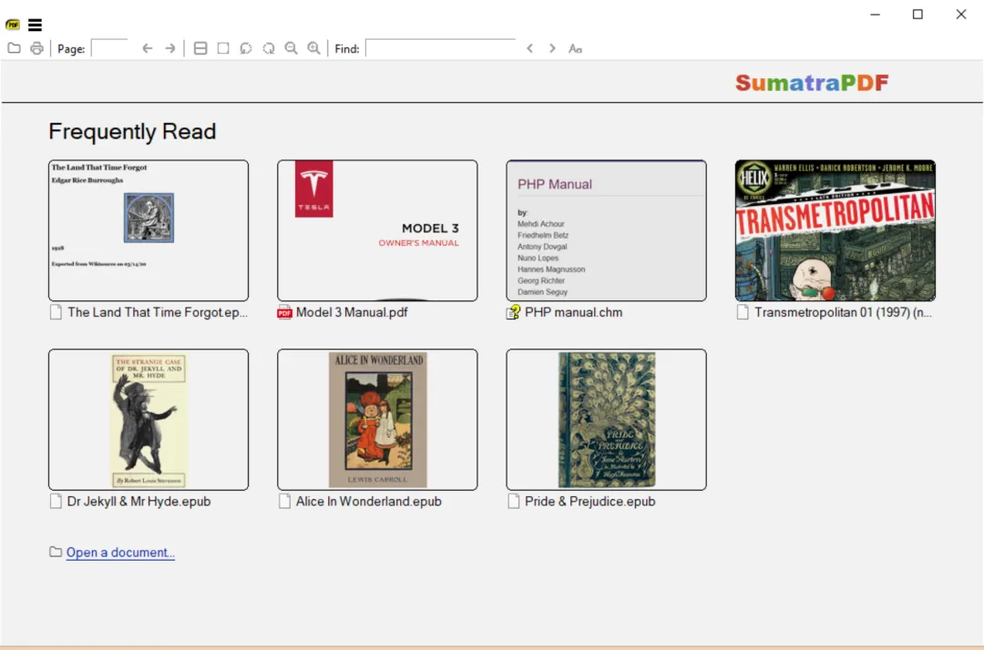Screen dimensions: 984x650
Task: Click the document icon beside Dr Jekyll & Mr Hyde
Action: pyautogui.click(x=56, y=502)
